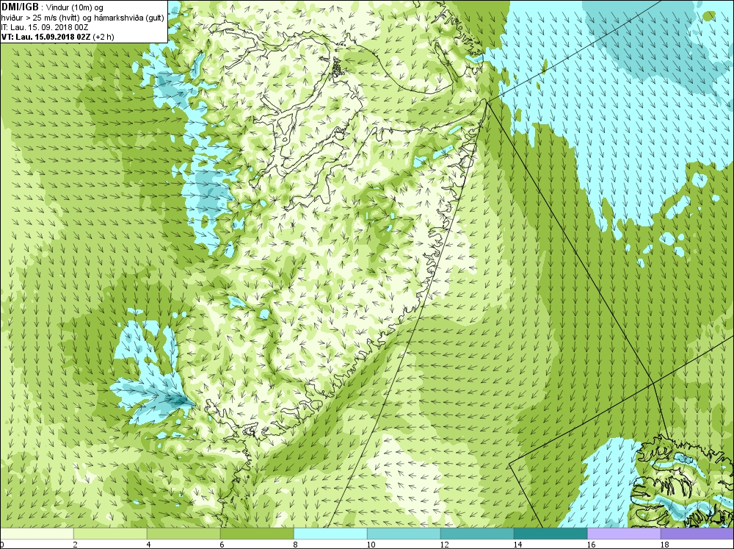Click the 12–14 m/s teal legend swatch
The height and width of the screenshot is (549, 734).
point(477,534)
